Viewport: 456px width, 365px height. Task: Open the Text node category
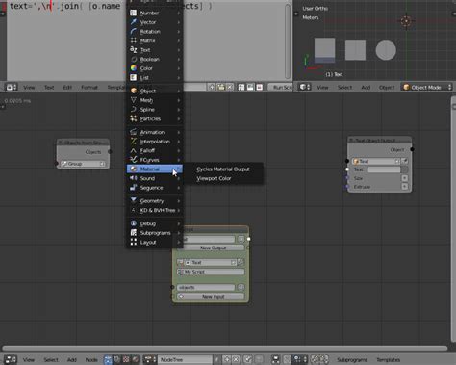pos(155,50)
